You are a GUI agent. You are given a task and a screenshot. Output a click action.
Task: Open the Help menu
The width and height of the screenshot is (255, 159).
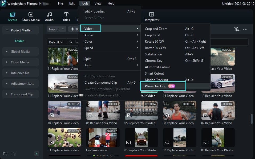[111, 3]
